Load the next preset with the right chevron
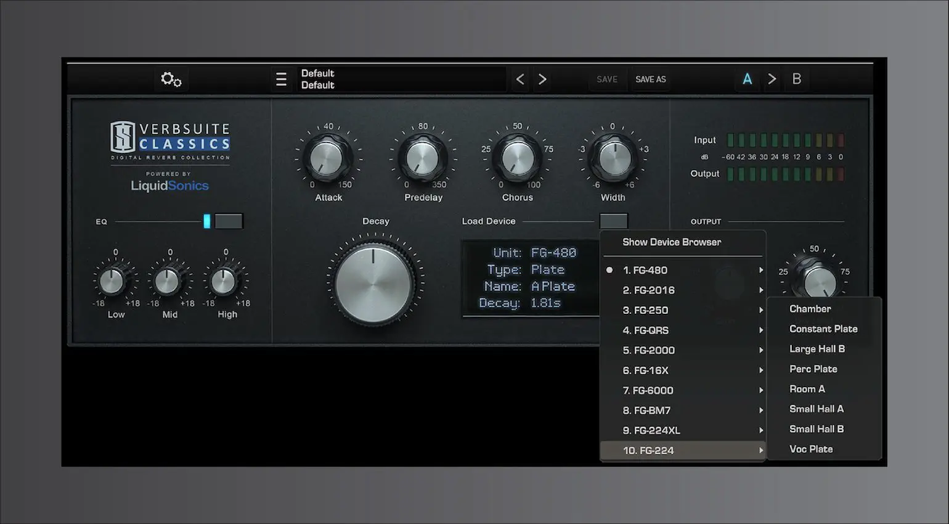Image resolution: width=949 pixels, height=524 pixels. pos(542,79)
